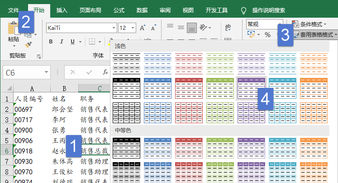Select bottom align button
The height and width of the screenshot is (183, 338).
(192, 28)
